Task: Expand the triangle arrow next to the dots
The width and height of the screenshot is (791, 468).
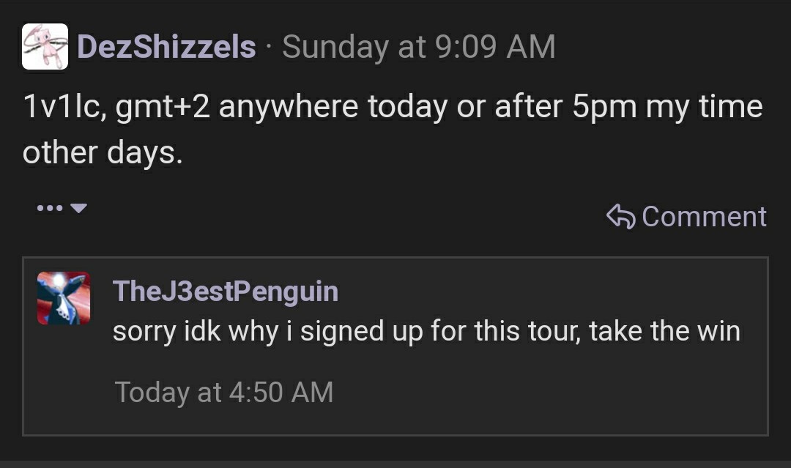Action: (78, 208)
